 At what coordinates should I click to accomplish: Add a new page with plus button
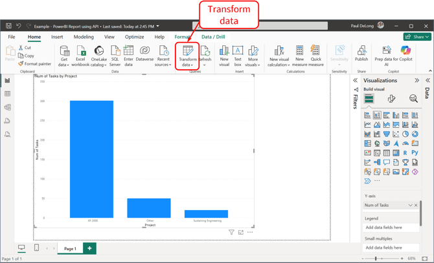(89, 248)
